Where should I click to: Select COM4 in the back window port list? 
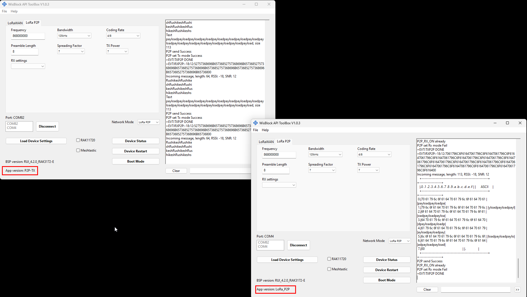12,128
